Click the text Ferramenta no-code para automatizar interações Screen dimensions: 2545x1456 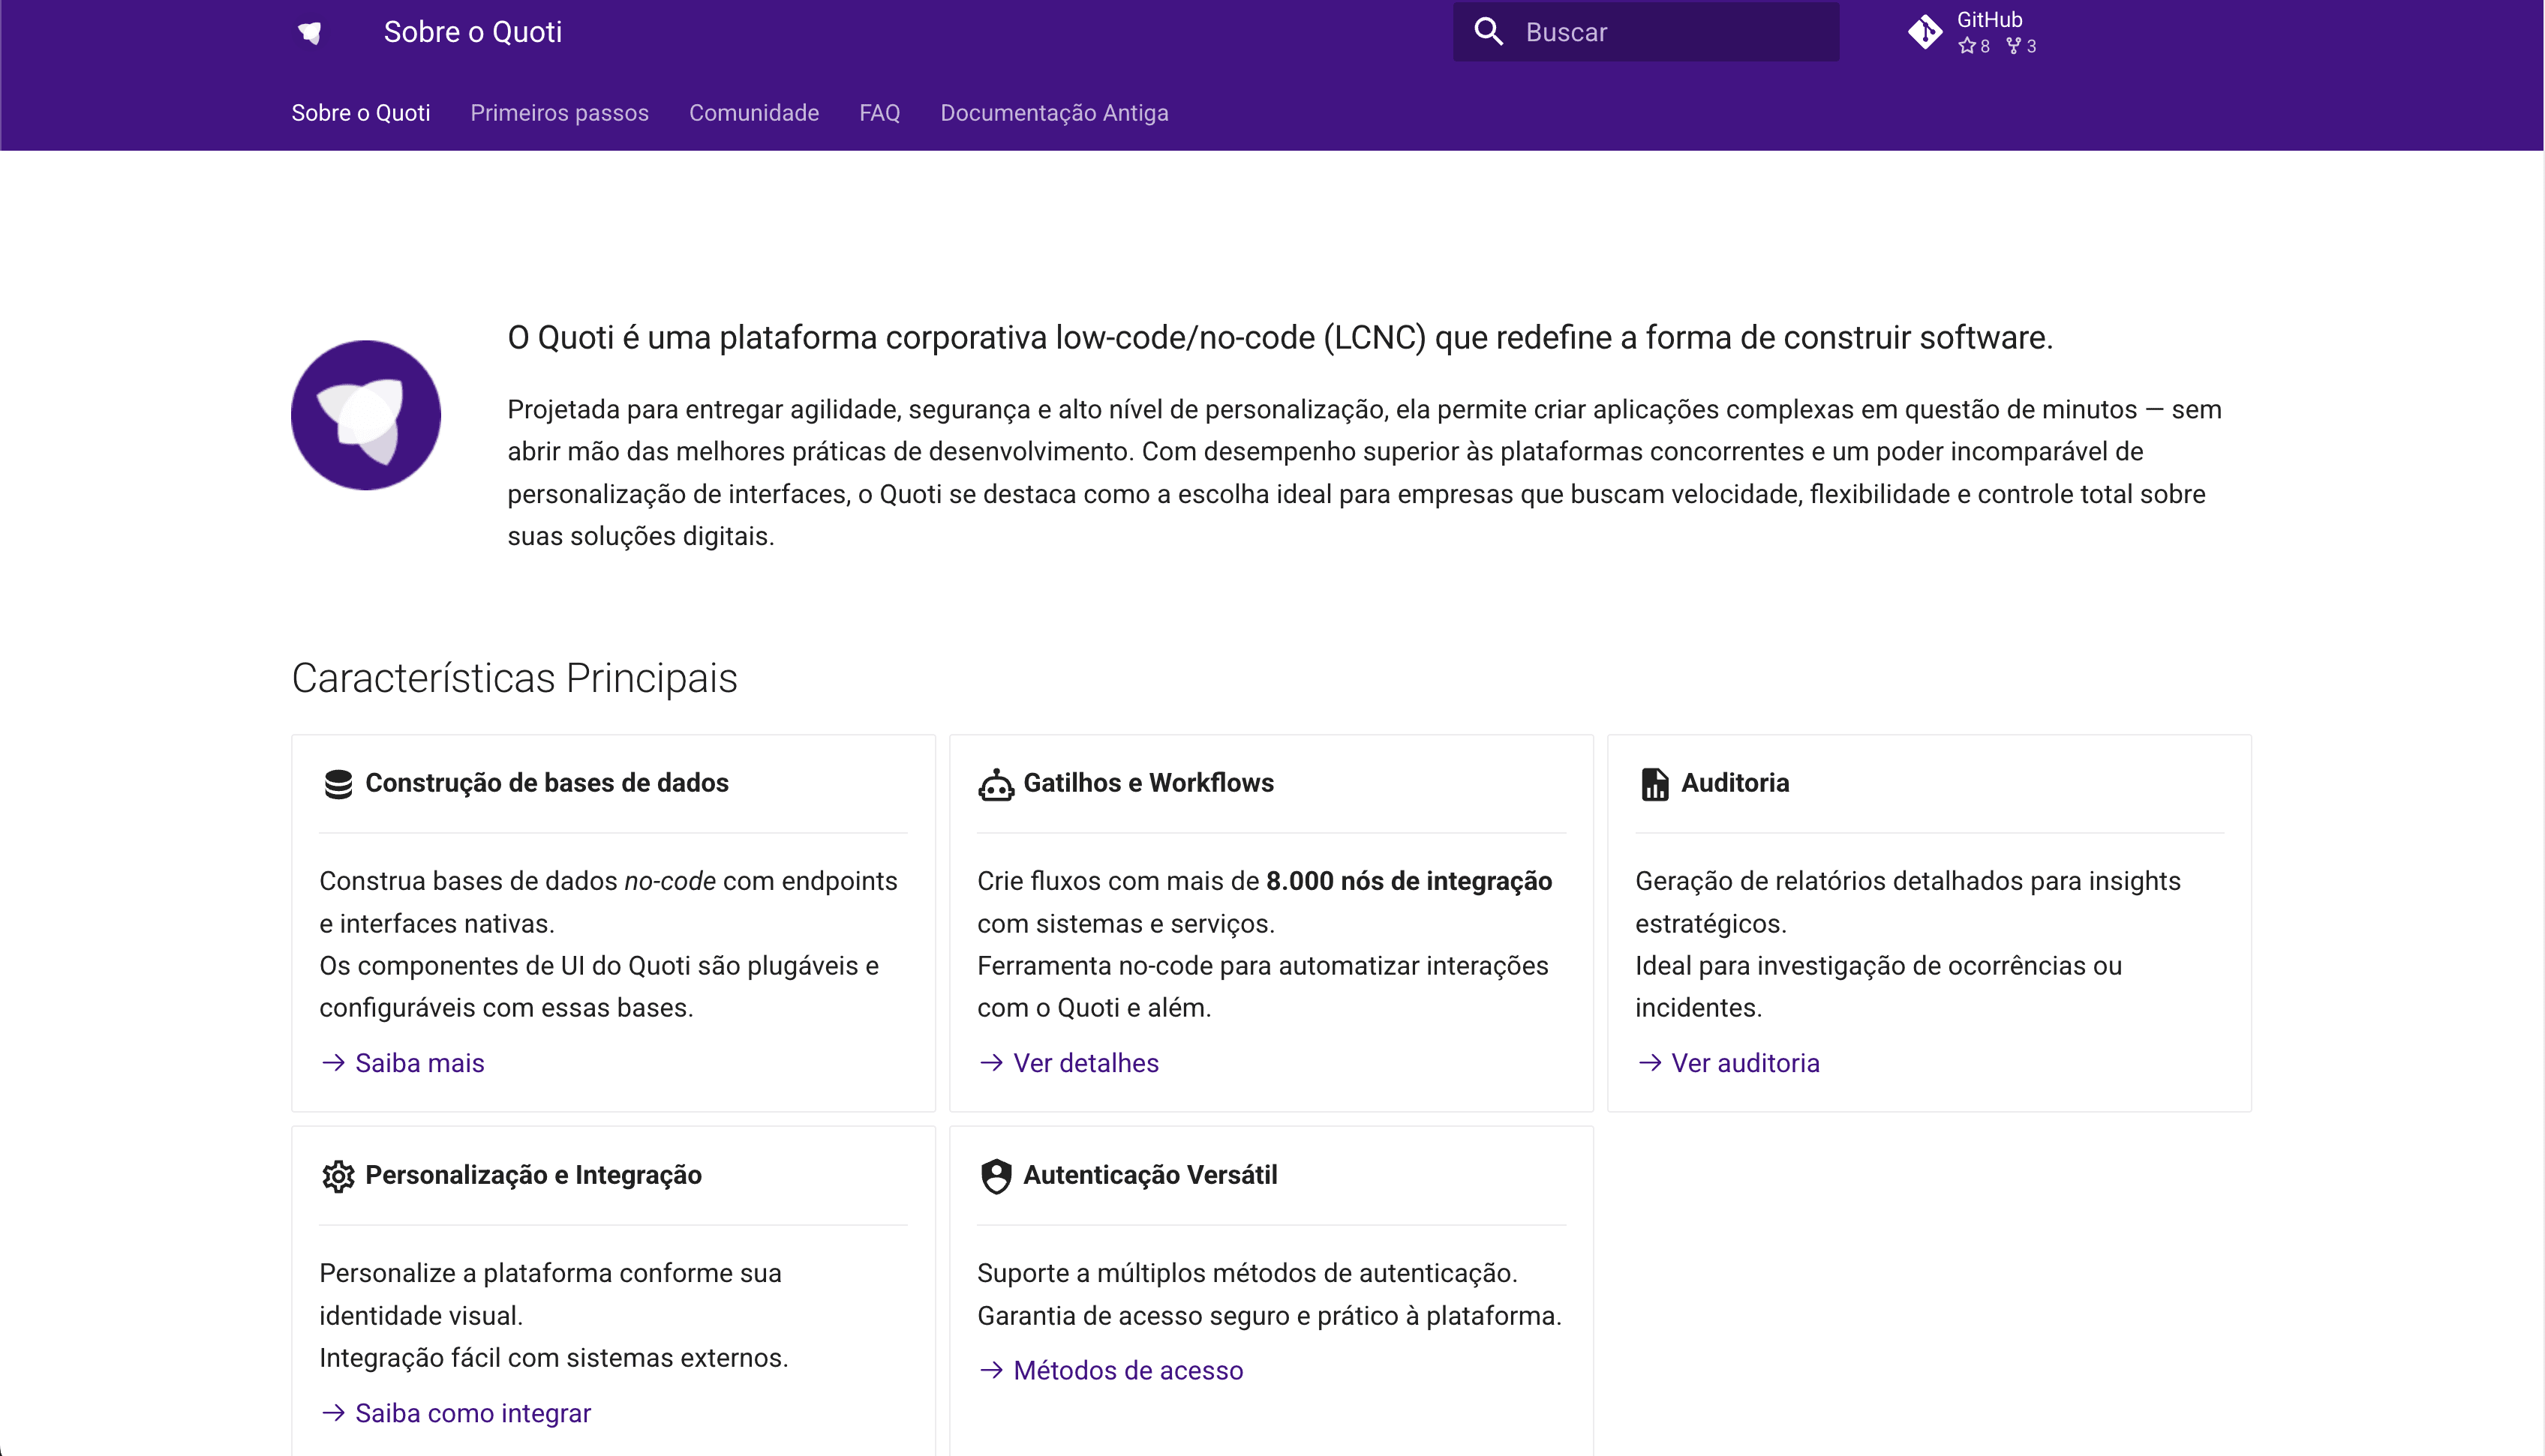click(1263, 987)
